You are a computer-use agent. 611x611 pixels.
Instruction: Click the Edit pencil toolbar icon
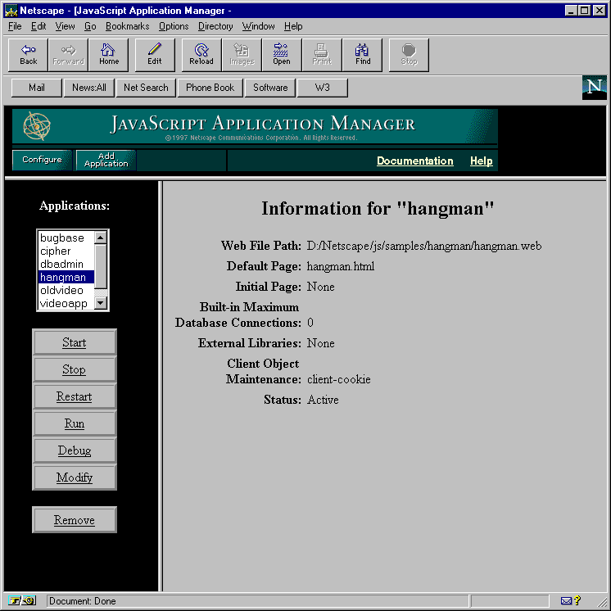[x=155, y=54]
